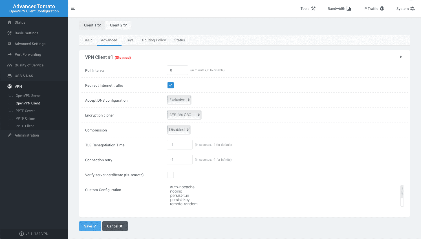
Task: Open the Accept DNS configuration dropdown
Action: (179, 100)
